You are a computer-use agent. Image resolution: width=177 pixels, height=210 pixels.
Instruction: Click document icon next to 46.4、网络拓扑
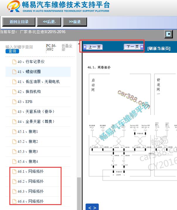tap(14, 201)
